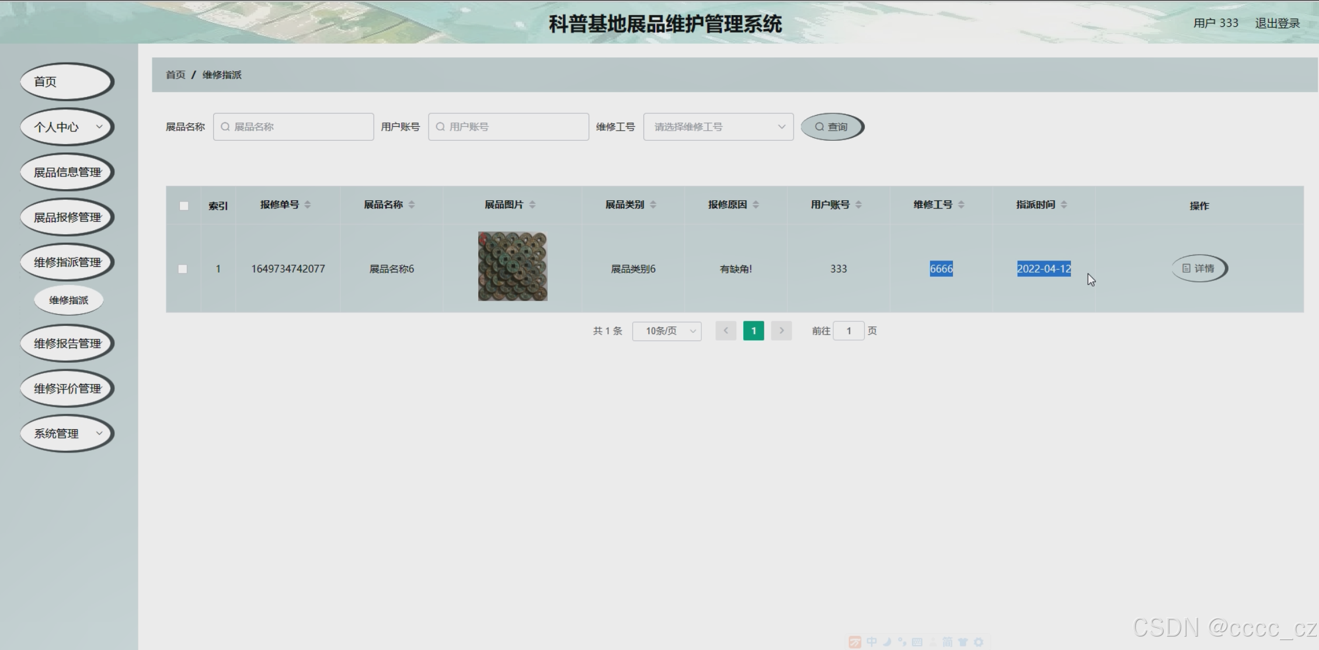Expand 系统管理 sidebar menu
Image resolution: width=1319 pixels, height=650 pixels.
point(67,433)
